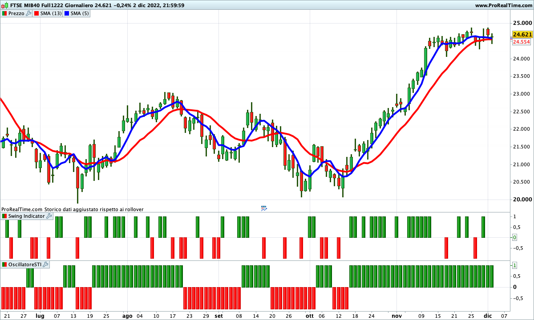Click the ago month label on date axis
534x320 pixels.
tap(128, 316)
